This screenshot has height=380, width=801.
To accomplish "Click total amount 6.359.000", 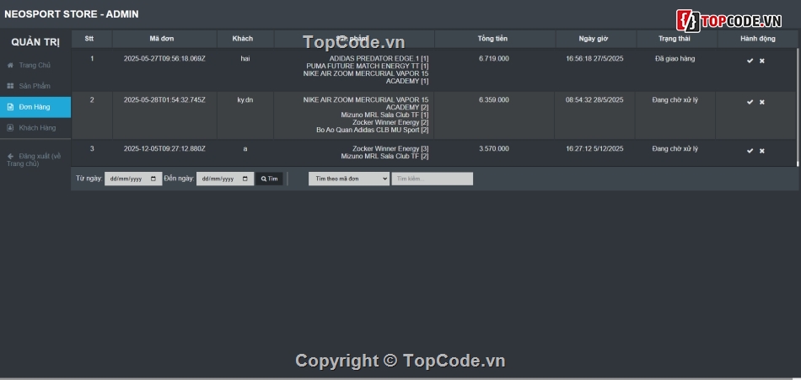I will (x=494, y=100).
